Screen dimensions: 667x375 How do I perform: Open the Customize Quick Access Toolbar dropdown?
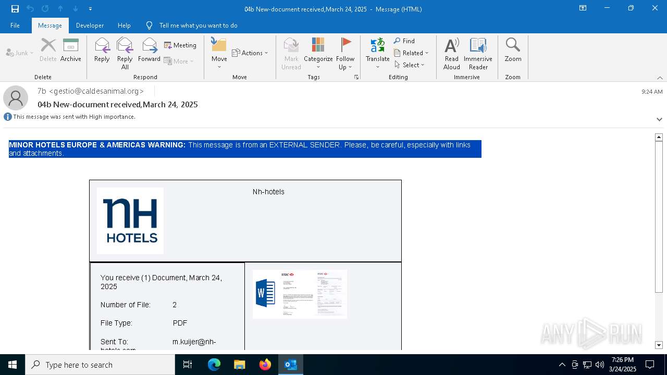(90, 9)
